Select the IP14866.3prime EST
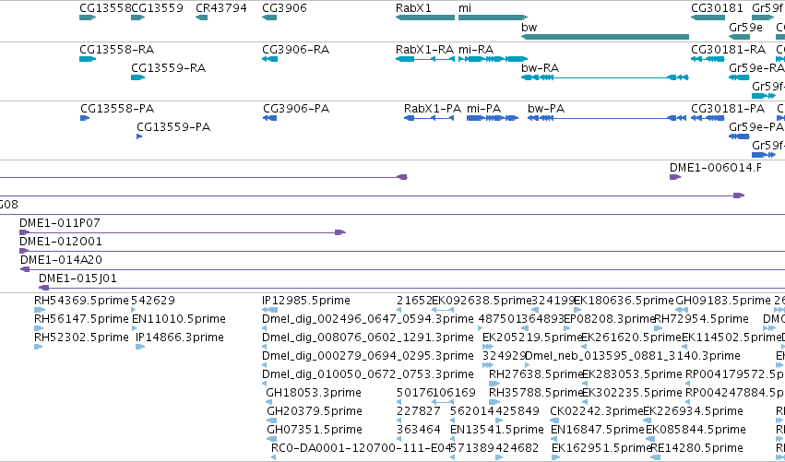Screen dimensions: 785x462 coord(140,347)
